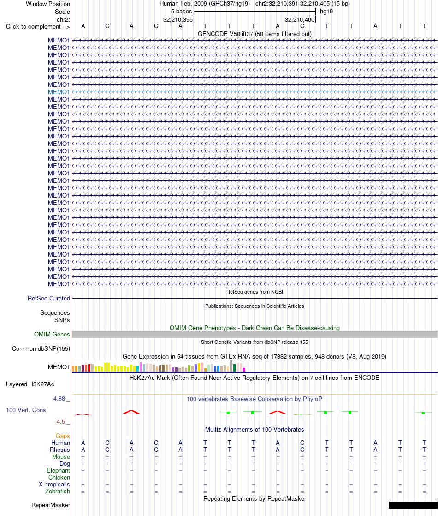The width and height of the screenshot is (438, 516).
Task: Click the black RepeatMasker repeat element block
Action: click(x=413, y=505)
